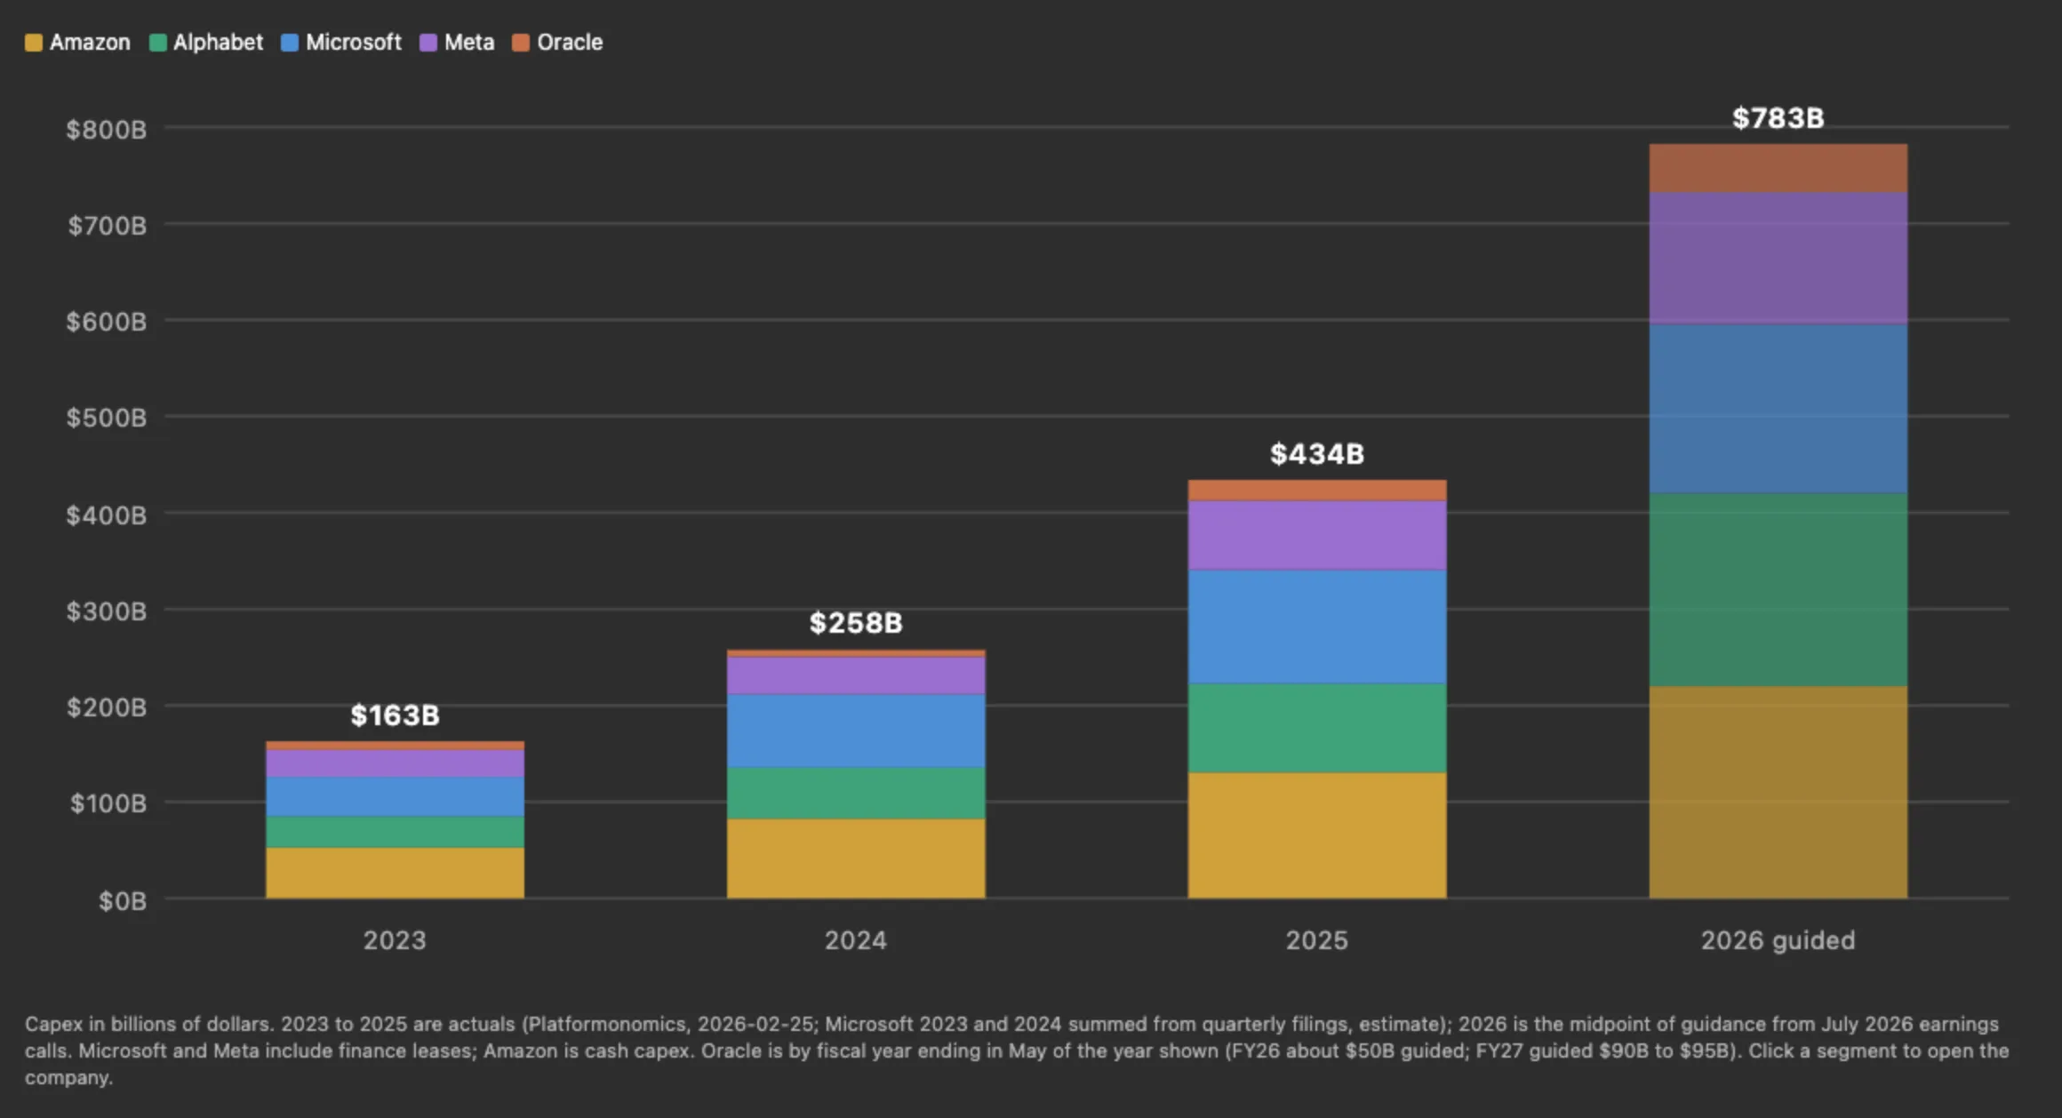This screenshot has height=1118, width=2062.
Task: Toggle the Alphabet legend label
Action: [218, 43]
